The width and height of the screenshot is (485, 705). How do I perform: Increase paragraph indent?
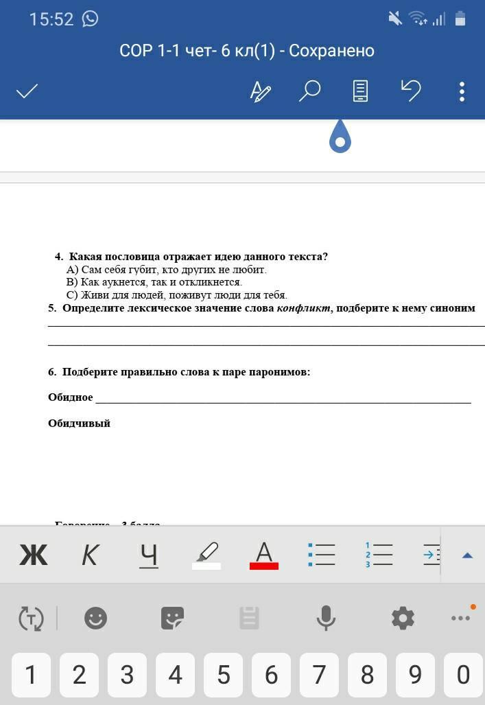431,555
